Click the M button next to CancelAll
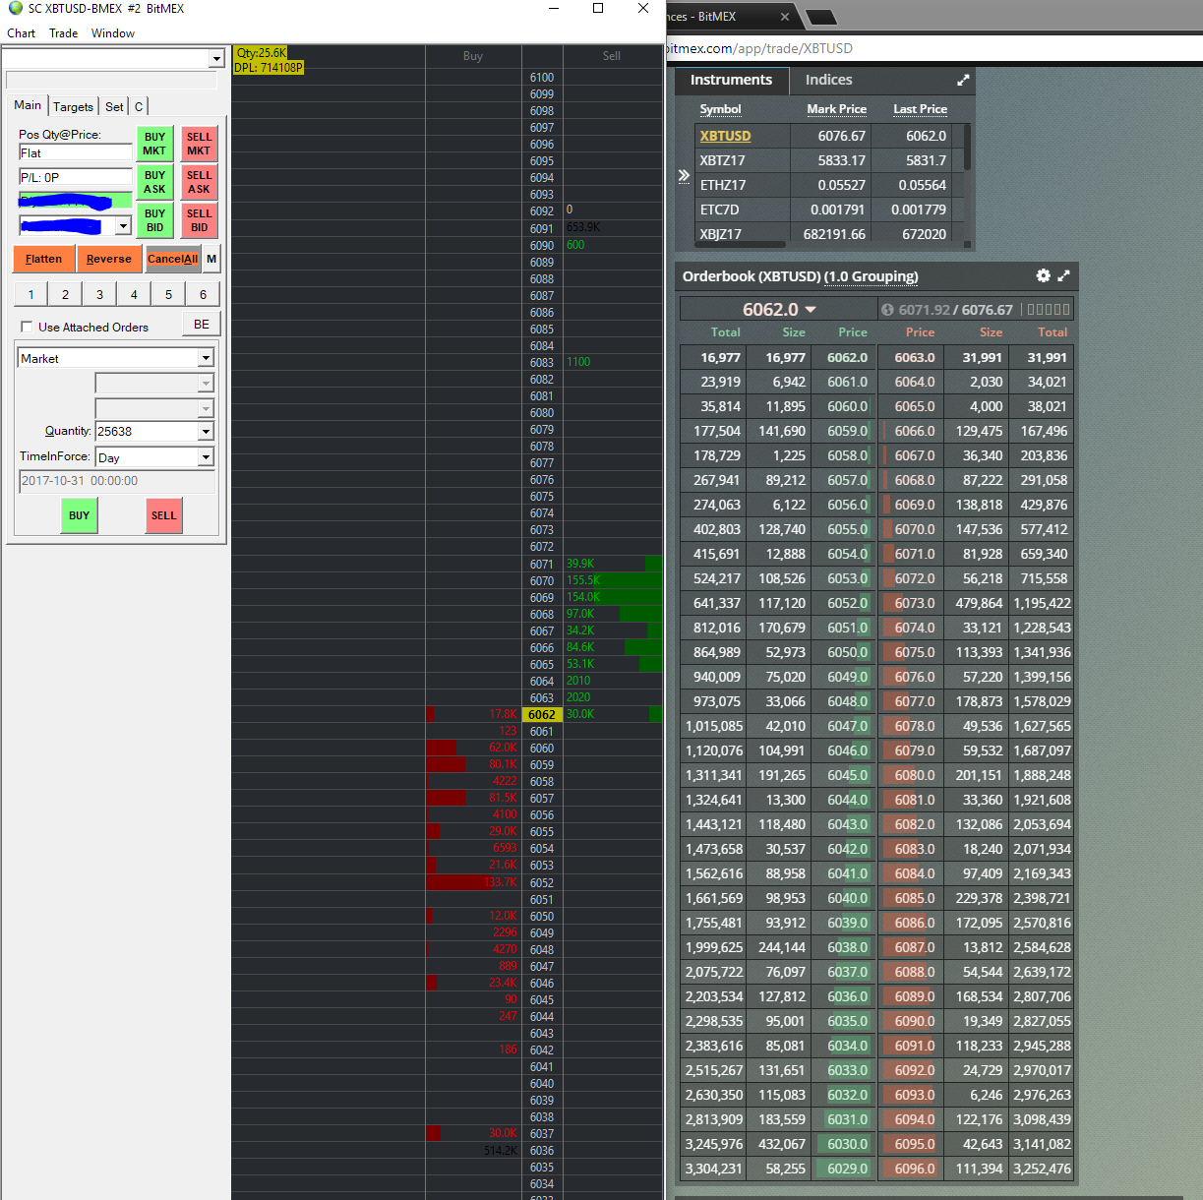1203x1200 pixels. pos(211,259)
